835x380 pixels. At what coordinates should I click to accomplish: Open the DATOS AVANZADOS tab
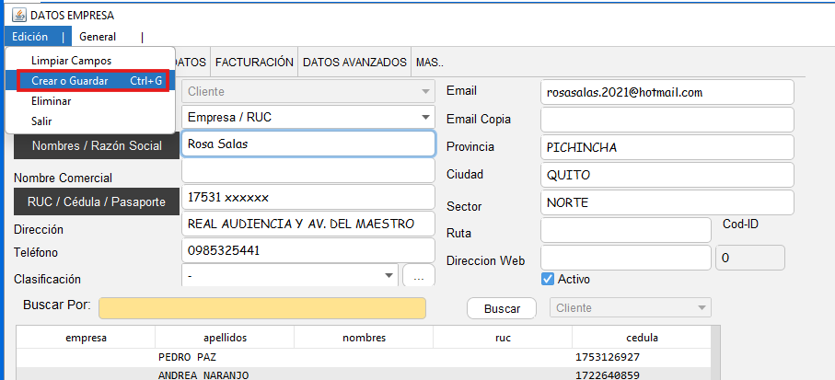point(354,63)
